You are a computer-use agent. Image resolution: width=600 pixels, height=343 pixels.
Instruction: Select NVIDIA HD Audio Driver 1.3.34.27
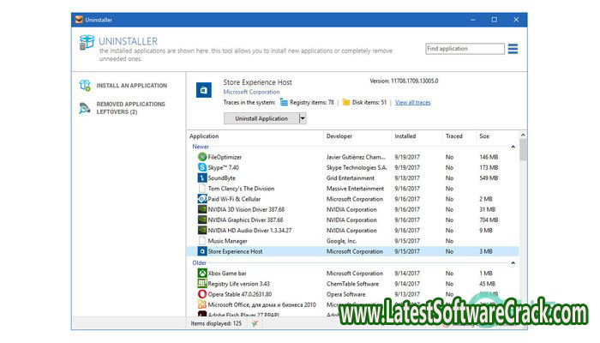point(353,231)
